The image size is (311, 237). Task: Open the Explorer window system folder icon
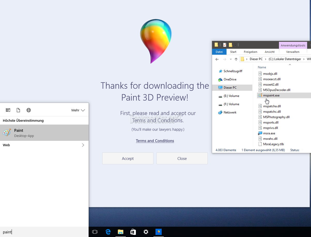[216, 45]
